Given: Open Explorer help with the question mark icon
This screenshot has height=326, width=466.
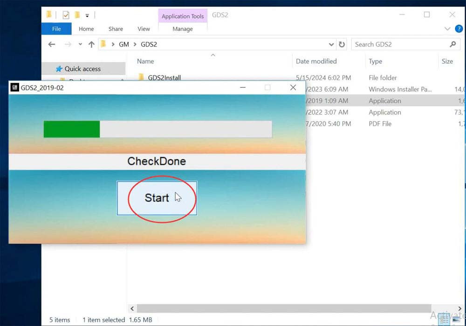Looking at the screenshot, I should click(x=459, y=29).
